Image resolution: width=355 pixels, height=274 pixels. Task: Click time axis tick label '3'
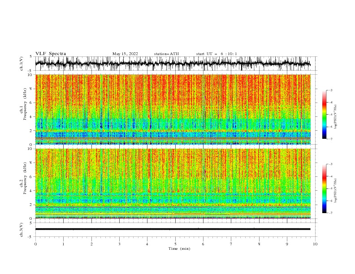tap(119, 244)
